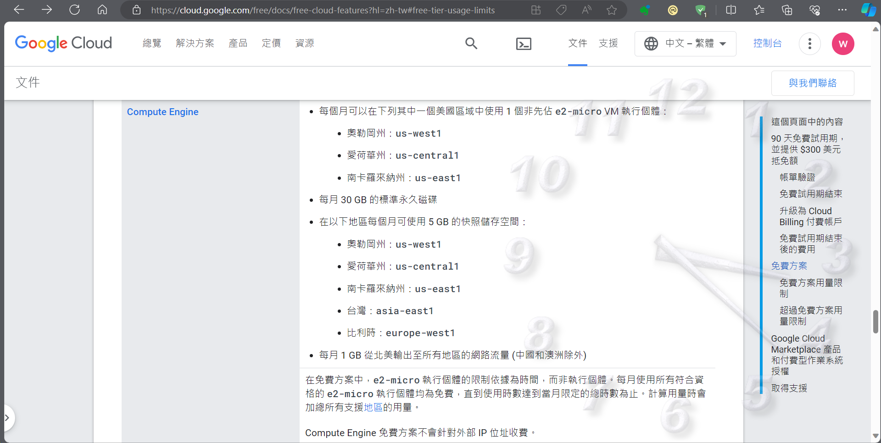
Task: Jump to 免費方案用量限制 section
Action: (811, 288)
